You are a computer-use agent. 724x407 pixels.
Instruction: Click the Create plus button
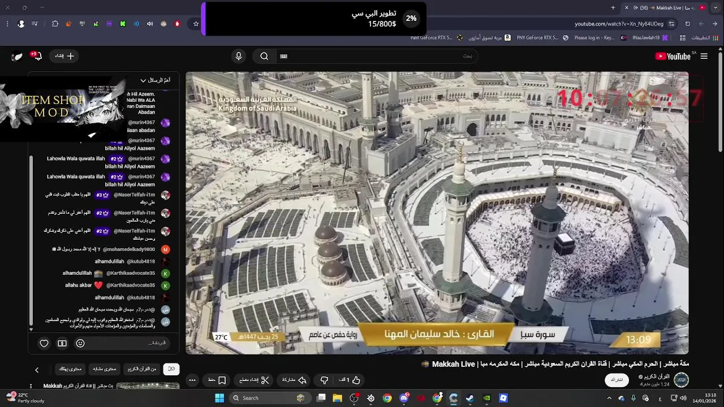64,56
